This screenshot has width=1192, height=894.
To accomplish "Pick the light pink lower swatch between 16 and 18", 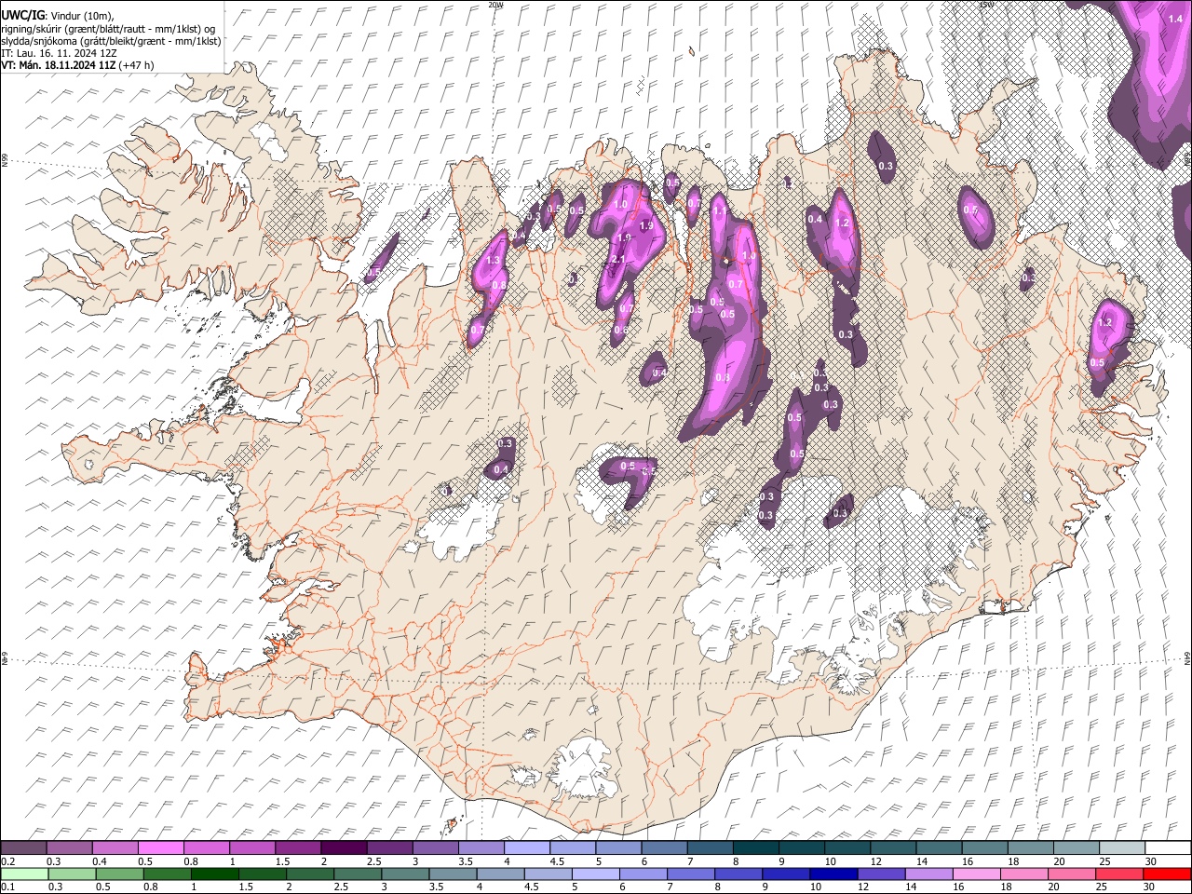I will [x=978, y=874].
